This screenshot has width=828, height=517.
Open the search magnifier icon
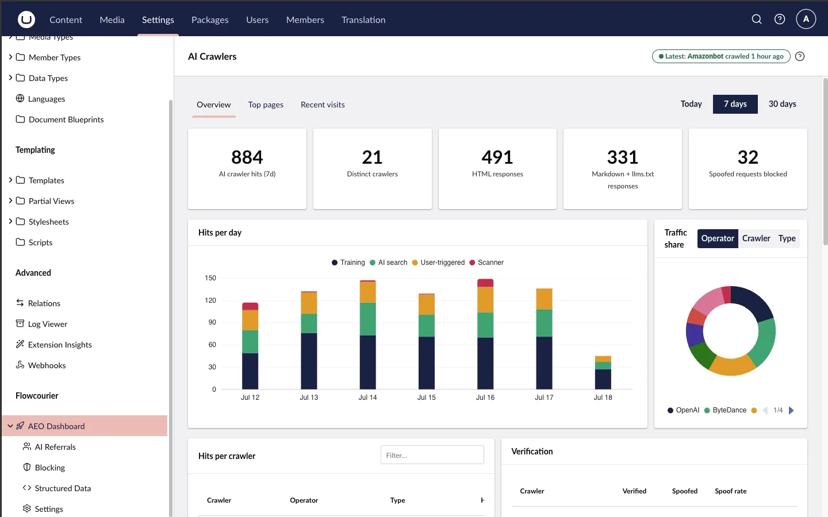(x=757, y=20)
